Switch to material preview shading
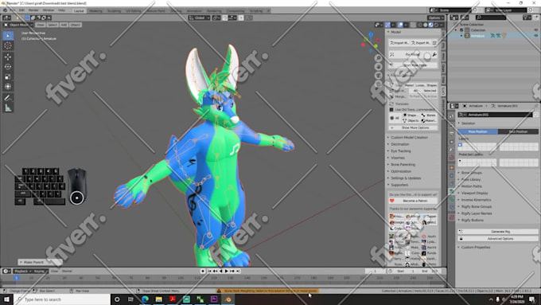 tap(431, 25)
